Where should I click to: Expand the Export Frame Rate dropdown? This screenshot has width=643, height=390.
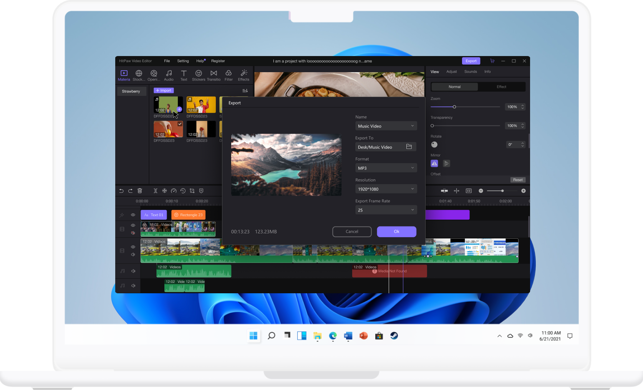(x=386, y=210)
